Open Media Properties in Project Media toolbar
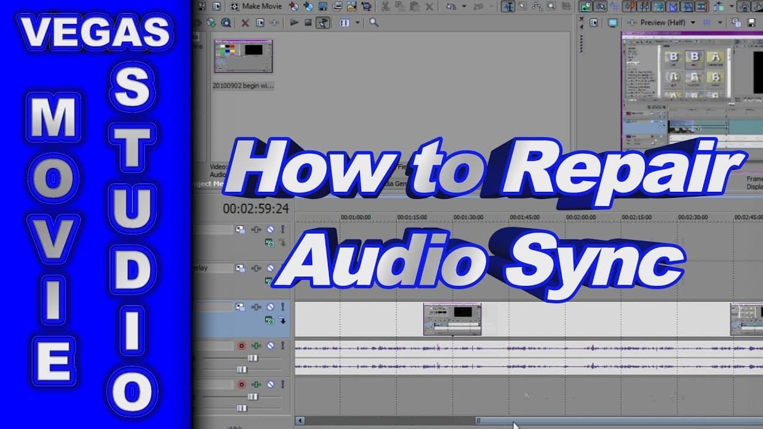This screenshot has height=429, width=763. [260, 23]
